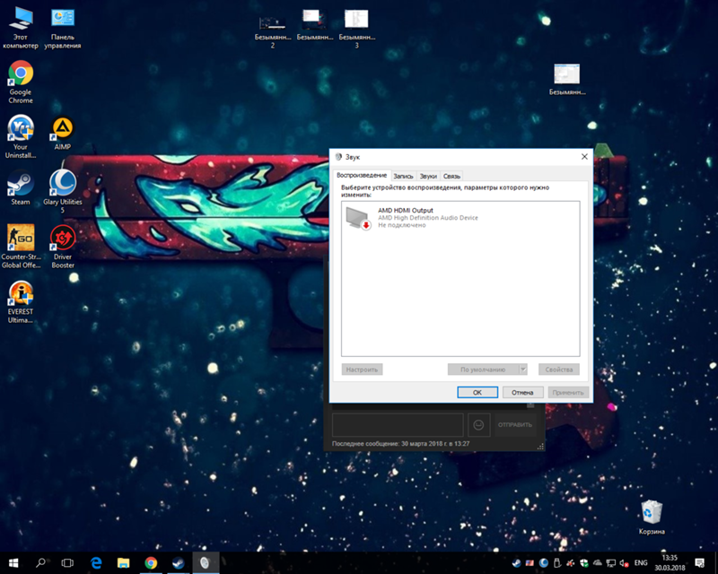
Task: Open emoticon picker in Steam chat
Action: click(x=478, y=425)
